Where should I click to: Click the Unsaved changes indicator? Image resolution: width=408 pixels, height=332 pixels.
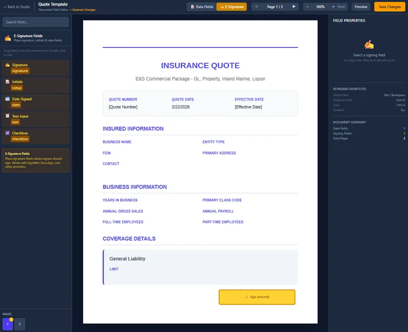pos(83,10)
